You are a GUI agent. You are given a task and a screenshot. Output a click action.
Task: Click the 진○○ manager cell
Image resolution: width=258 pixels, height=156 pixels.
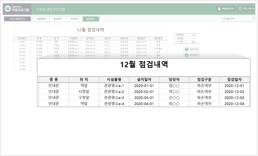point(107,56)
